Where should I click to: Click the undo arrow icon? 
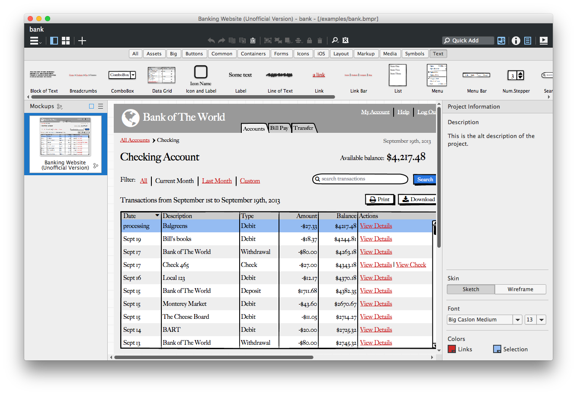coord(211,41)
